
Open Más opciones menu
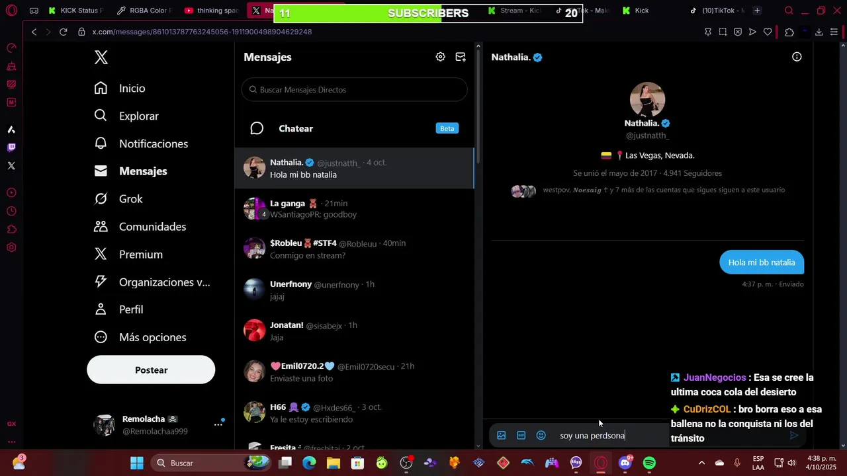140,337
